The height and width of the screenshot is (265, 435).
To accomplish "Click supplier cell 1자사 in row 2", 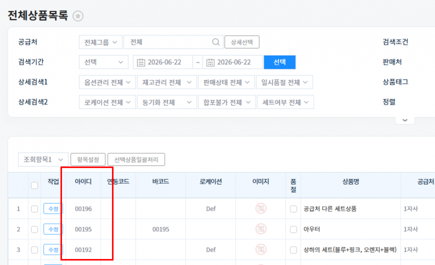I will click(x=411, y=229).
